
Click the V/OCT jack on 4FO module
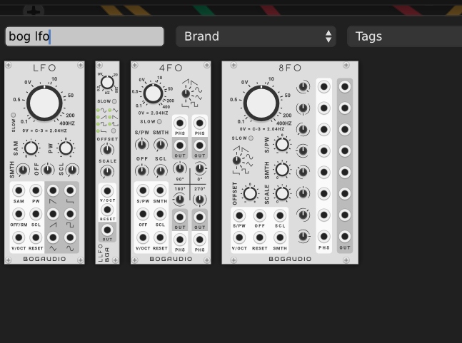(143, 237)
